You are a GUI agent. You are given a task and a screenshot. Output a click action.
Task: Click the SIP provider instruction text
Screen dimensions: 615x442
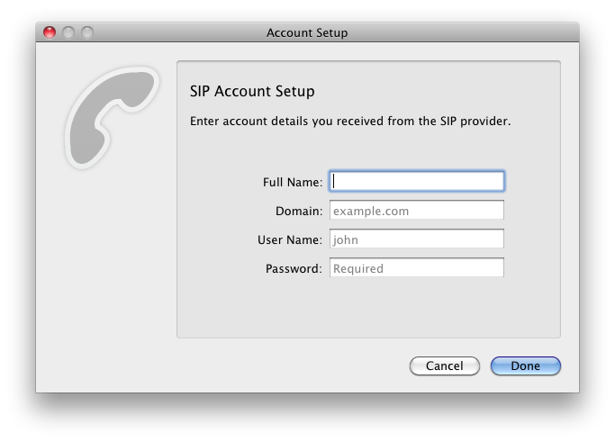tap(350, 121)
